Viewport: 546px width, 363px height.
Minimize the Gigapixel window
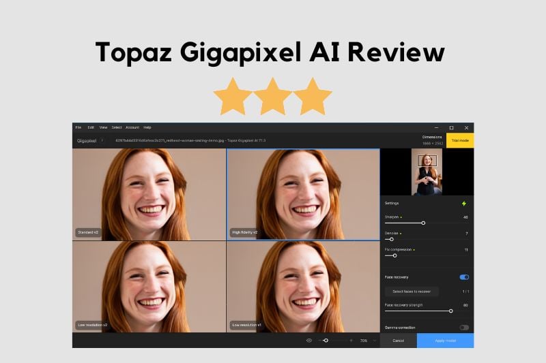437,128
